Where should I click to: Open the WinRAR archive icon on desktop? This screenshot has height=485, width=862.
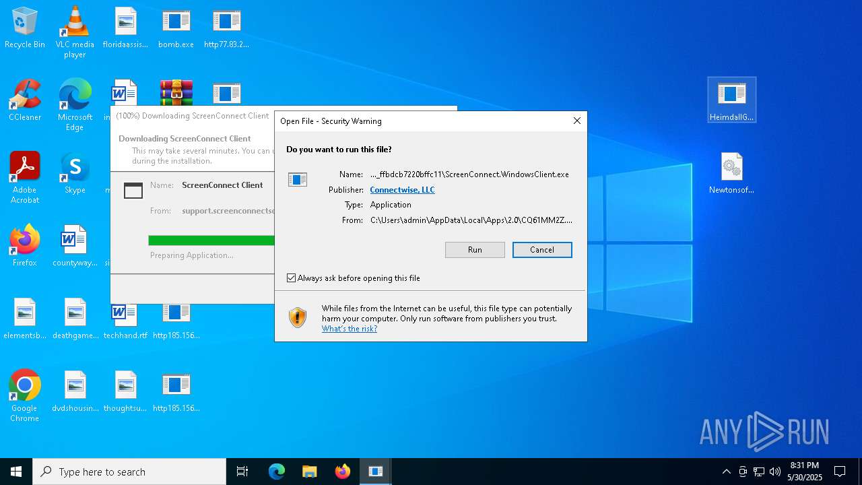click(x=176, y=92)
